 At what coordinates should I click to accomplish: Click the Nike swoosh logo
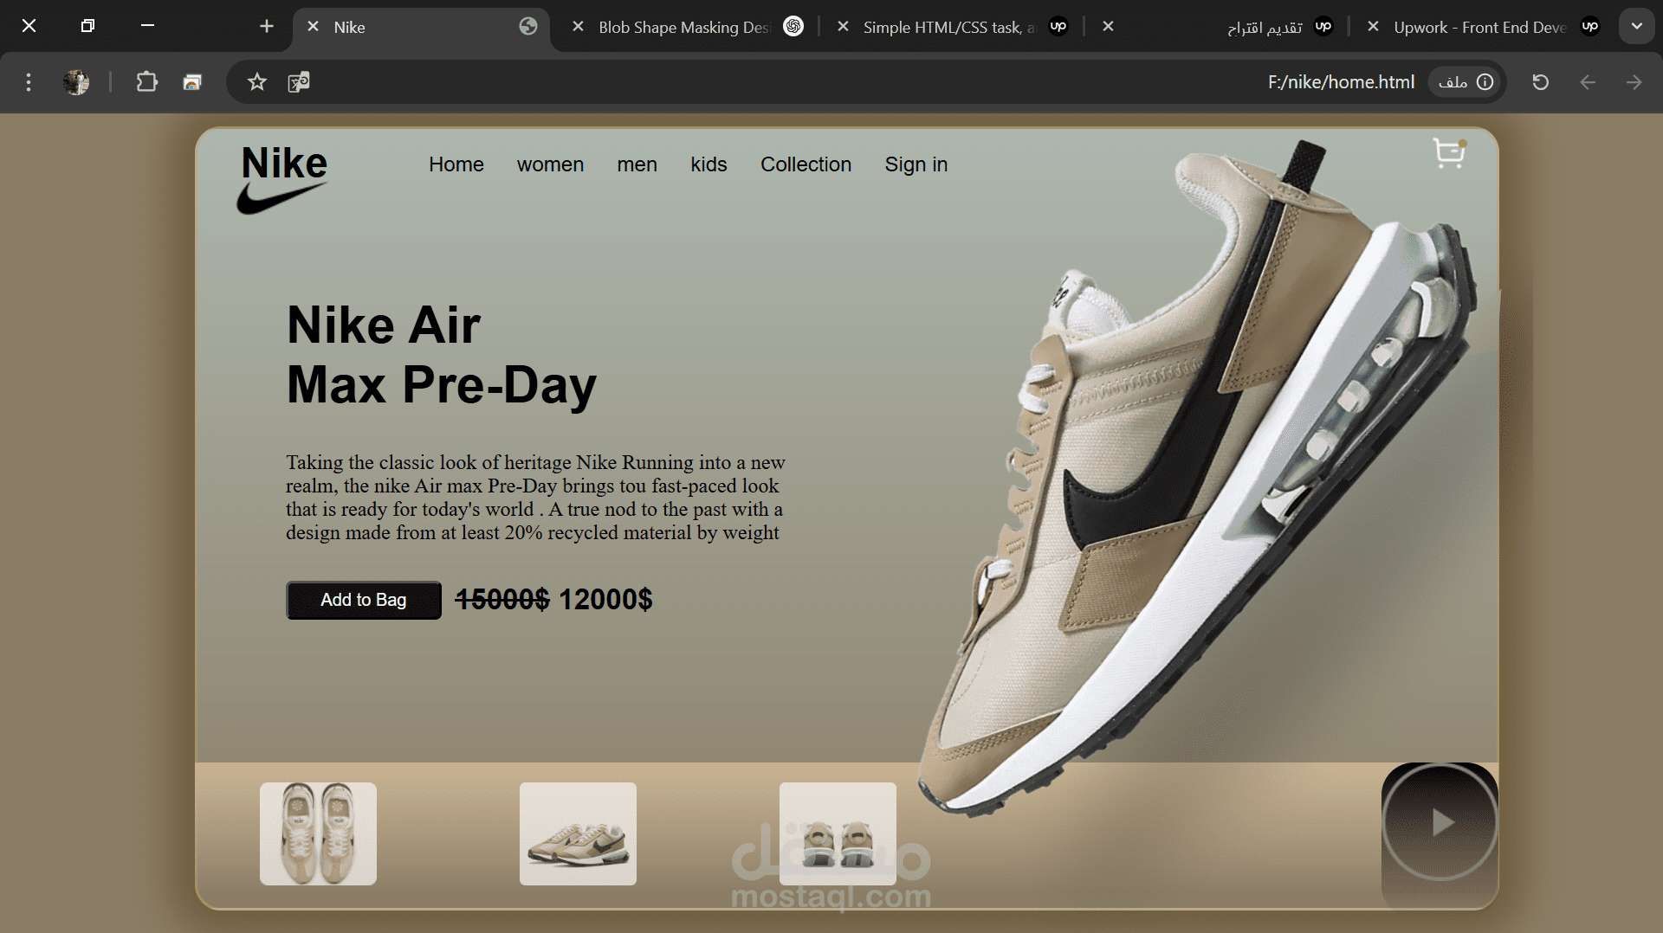(282, 198)
